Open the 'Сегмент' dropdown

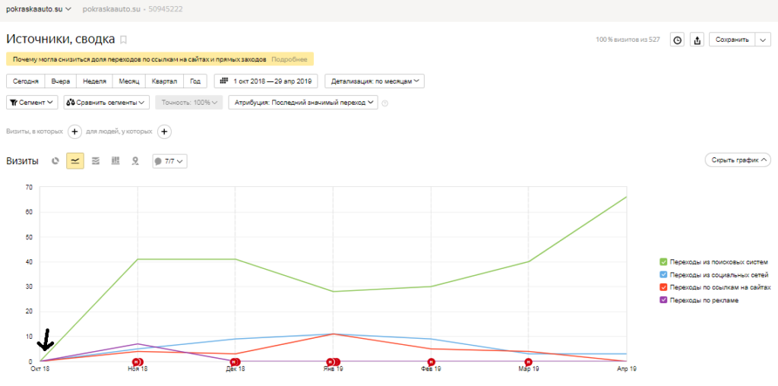point(32,103)
